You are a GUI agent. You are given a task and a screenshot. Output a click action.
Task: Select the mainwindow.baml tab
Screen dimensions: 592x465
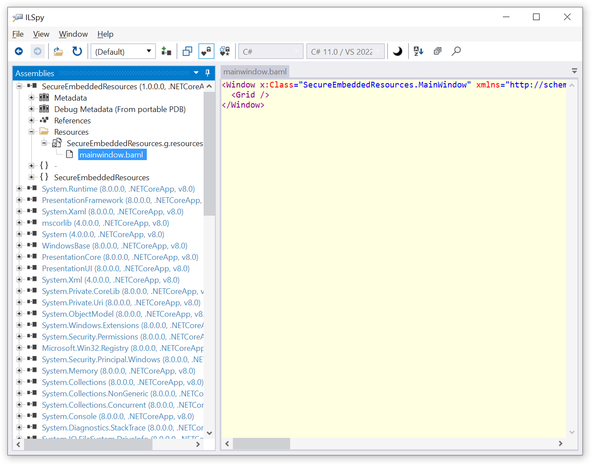(x=255, y=71)
